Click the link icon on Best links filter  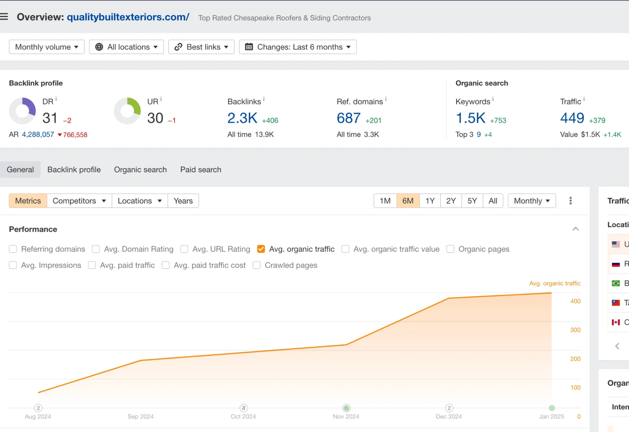pos(179,47)
